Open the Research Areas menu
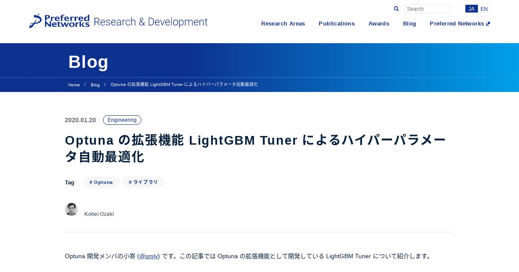The image size is (519, 272). [283, 24]
